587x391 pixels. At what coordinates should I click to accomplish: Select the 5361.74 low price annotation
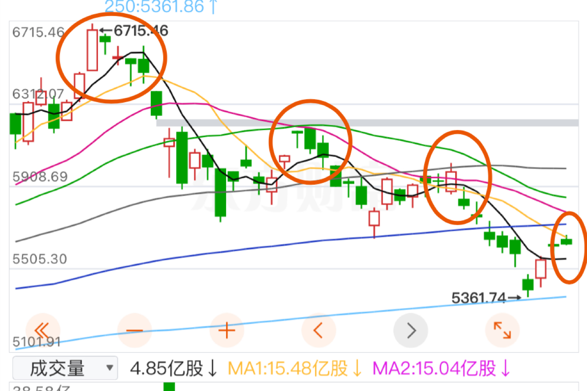pos(479,297)
